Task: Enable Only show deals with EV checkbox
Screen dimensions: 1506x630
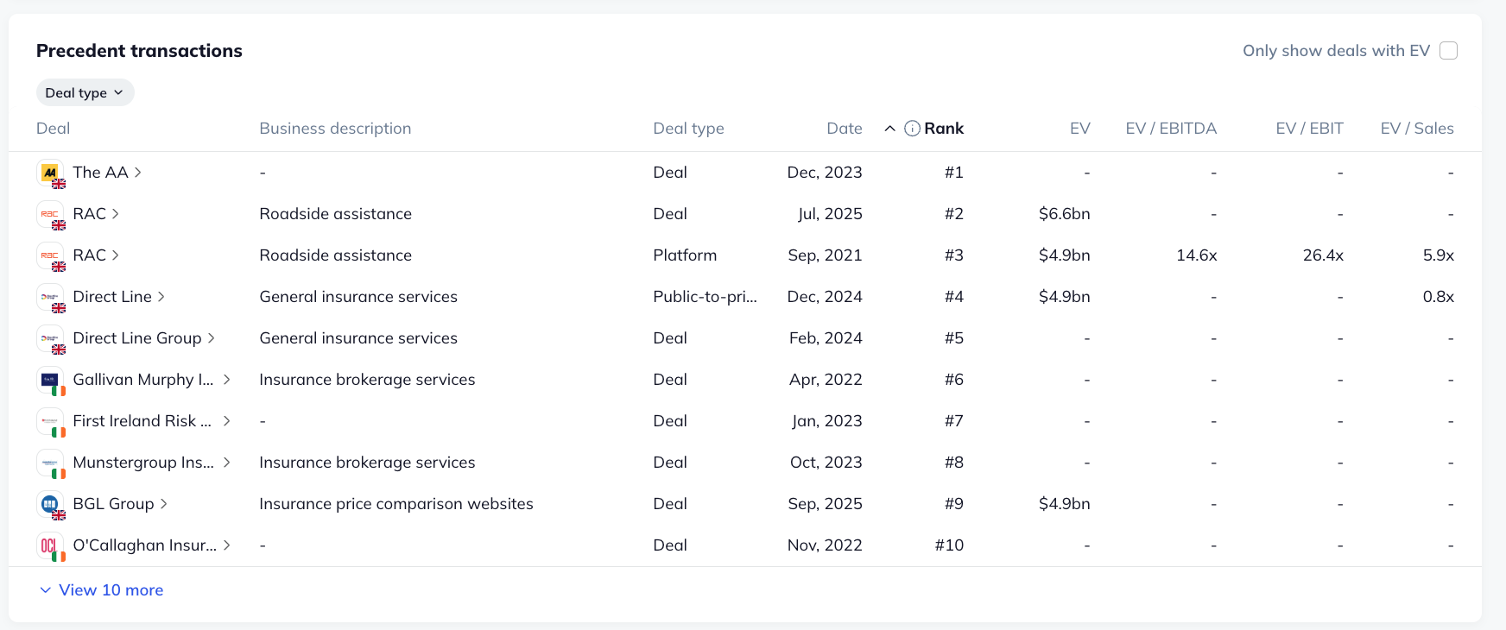Action: (1449, 51)
